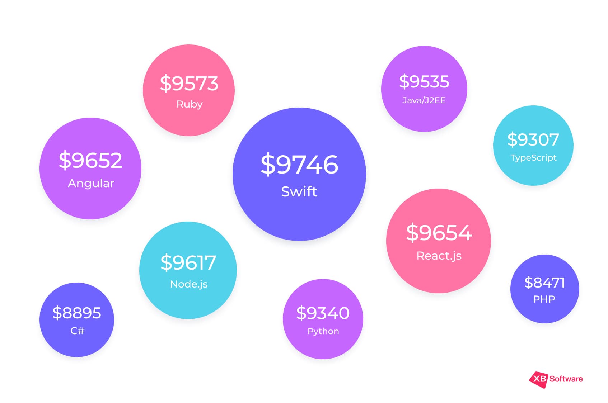
Task: Click the purple Angular $9652 circle
Action: [90, 169]
